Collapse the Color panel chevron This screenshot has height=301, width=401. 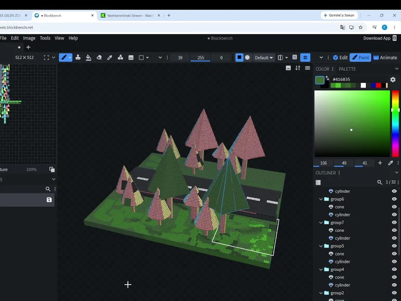[x=396, y=69]
